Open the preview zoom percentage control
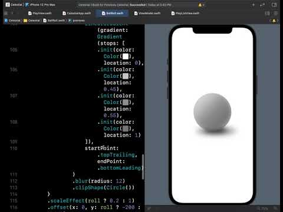Image resolution: width=283 pixels, height=212 pixels. 262,208
